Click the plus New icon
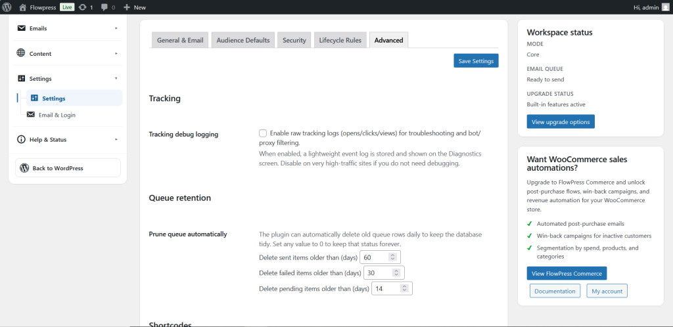 (x=127, y=7)
